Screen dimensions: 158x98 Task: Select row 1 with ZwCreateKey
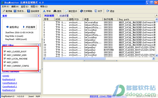(99, 22)
